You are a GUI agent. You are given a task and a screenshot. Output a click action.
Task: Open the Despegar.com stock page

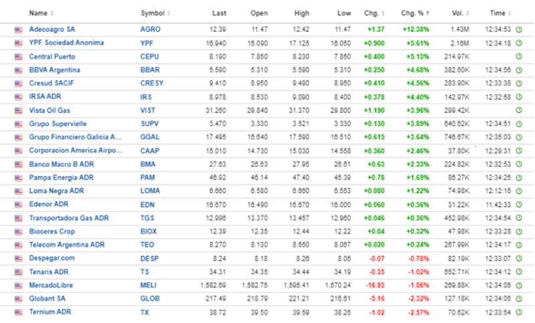[x=51, y=258]
